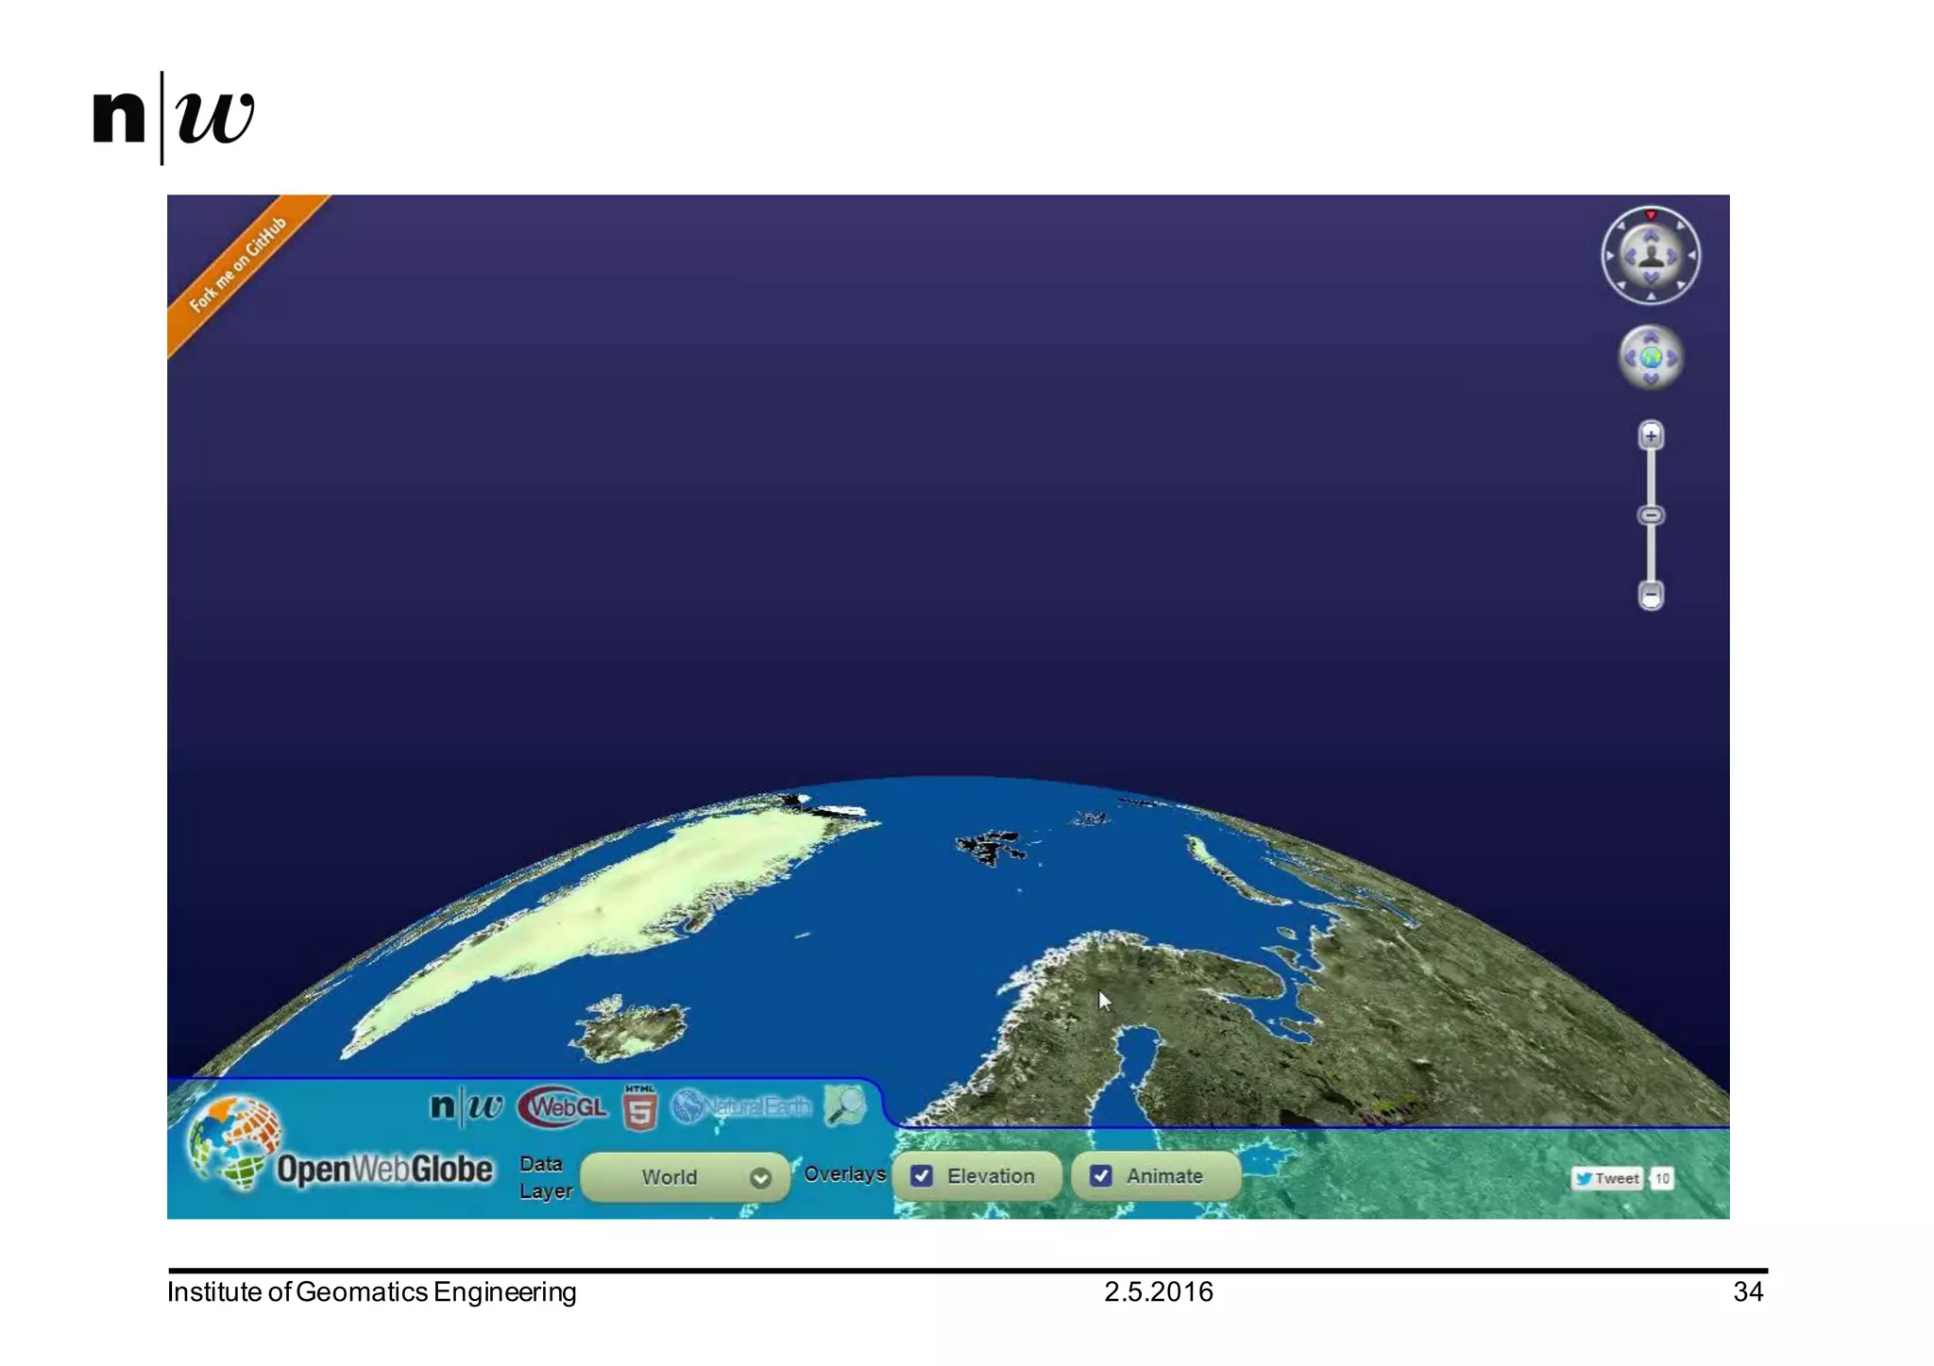Toggle the Animate overlay checkbox
The height and width of the screenshot is (1366, 1934).
click(1101, 1176)
